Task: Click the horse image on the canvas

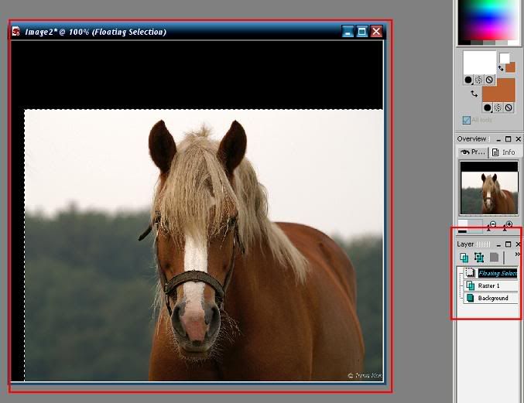Action: (204, 245)
